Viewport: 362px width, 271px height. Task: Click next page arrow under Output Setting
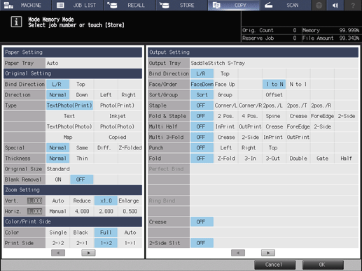(268, 253)
